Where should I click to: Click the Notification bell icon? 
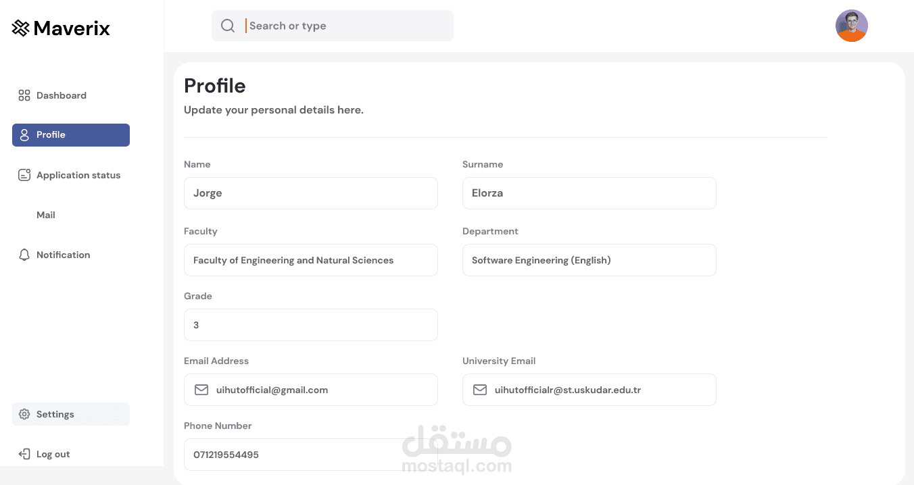click(24, 255)
